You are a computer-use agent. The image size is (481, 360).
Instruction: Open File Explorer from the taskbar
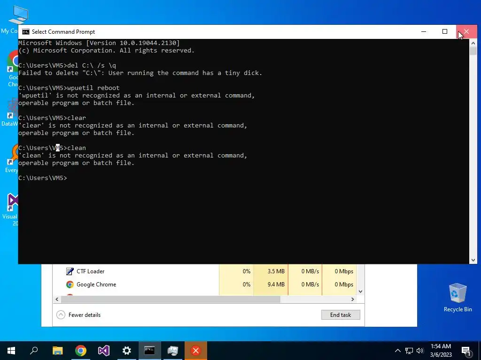coord(57,351)
